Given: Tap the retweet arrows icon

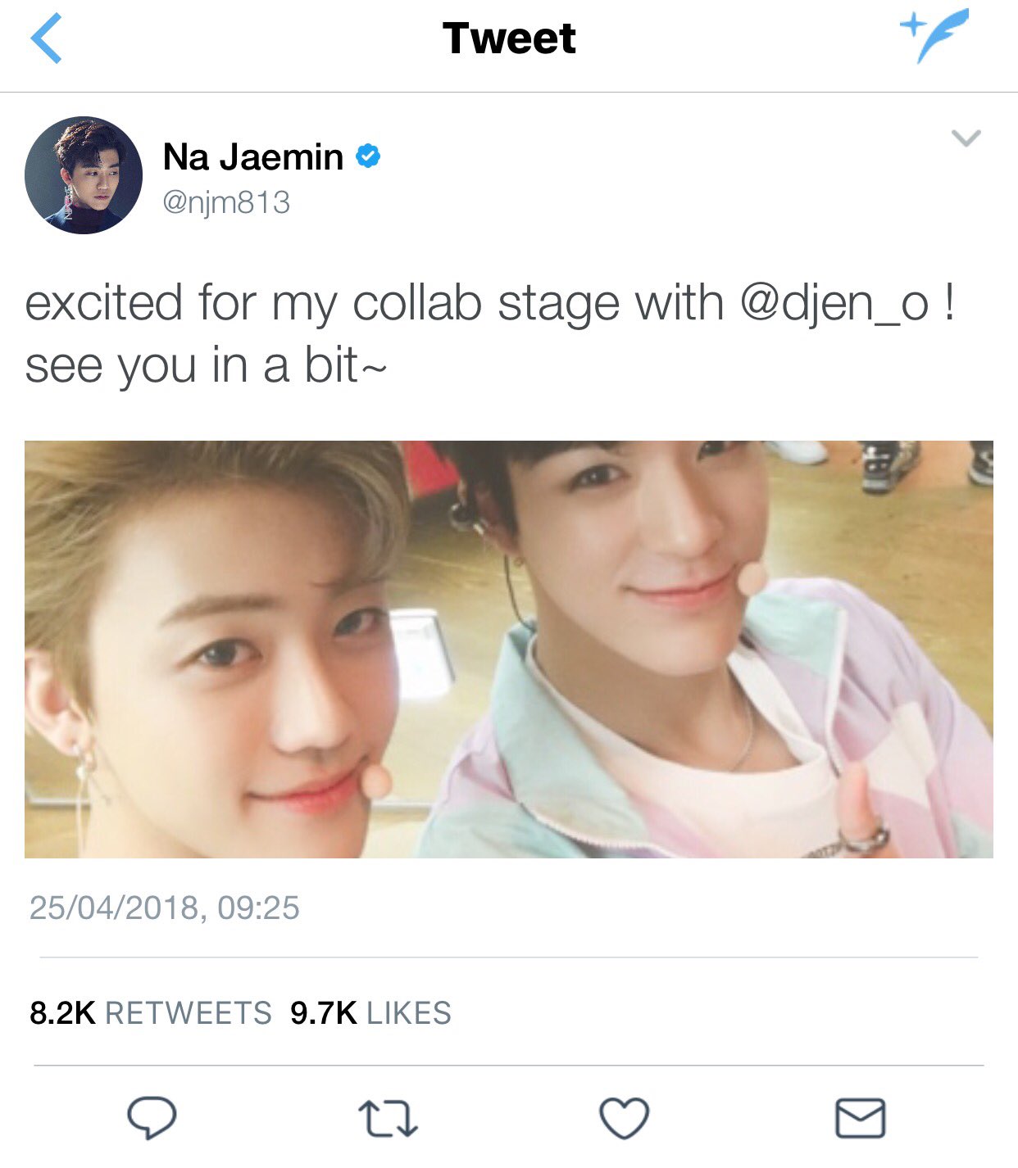Looking at the screenshot, I should click(388, 1119).
